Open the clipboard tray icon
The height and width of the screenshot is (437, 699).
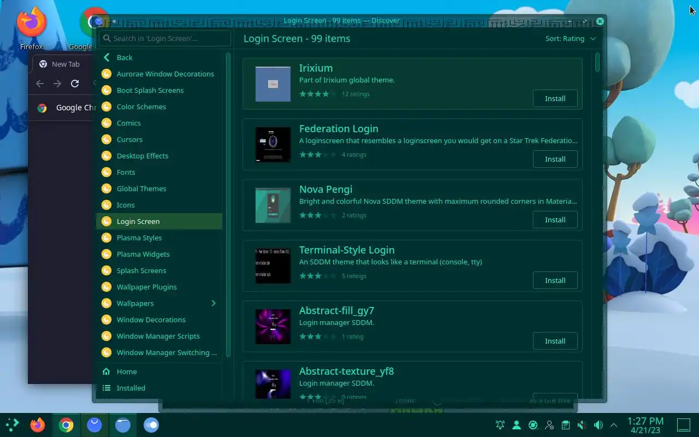coord(566,425)
